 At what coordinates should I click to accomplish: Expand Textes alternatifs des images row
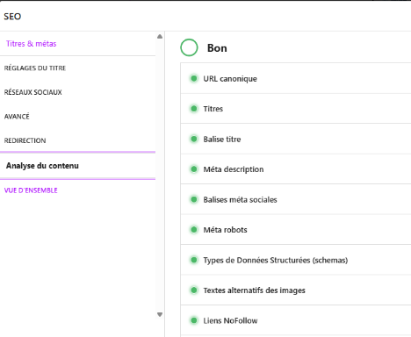pyautogui.click(x=296, y=290)
